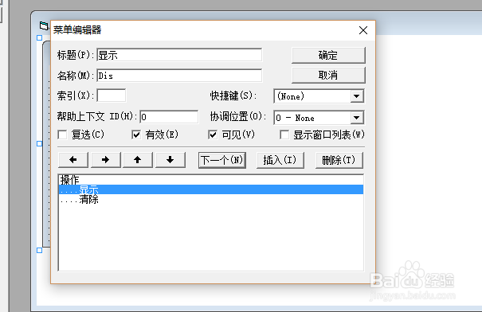Viewport: 482px width, 312px height.
Task: Uncheck the 有效(E) checkbox
Action: pyautogui.click(x=136, y=135)
